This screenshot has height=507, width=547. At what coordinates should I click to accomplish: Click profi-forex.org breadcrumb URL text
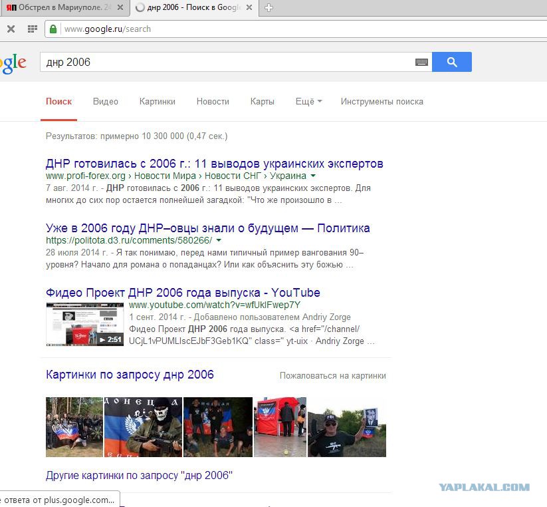tap(176, 176)
